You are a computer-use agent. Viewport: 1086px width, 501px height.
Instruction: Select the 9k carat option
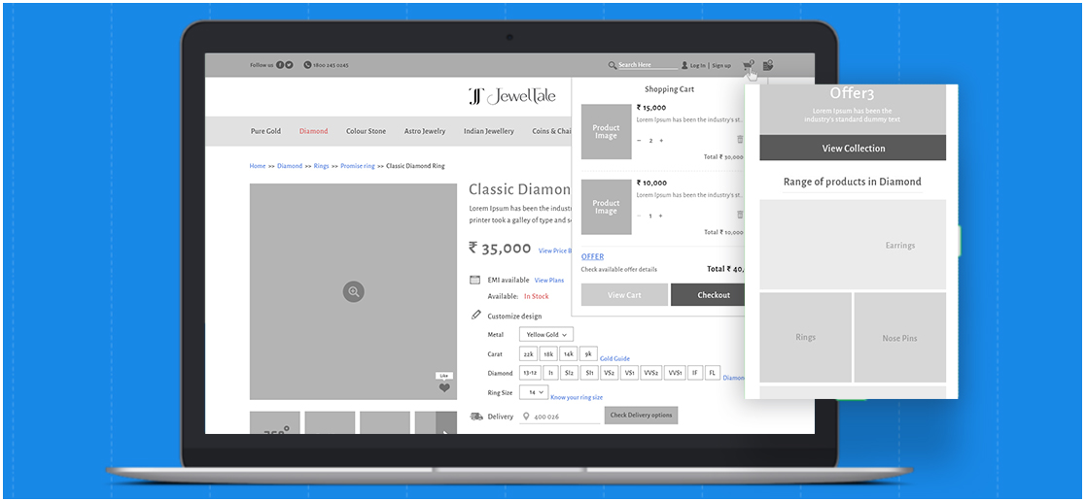[x=588, y=353]
